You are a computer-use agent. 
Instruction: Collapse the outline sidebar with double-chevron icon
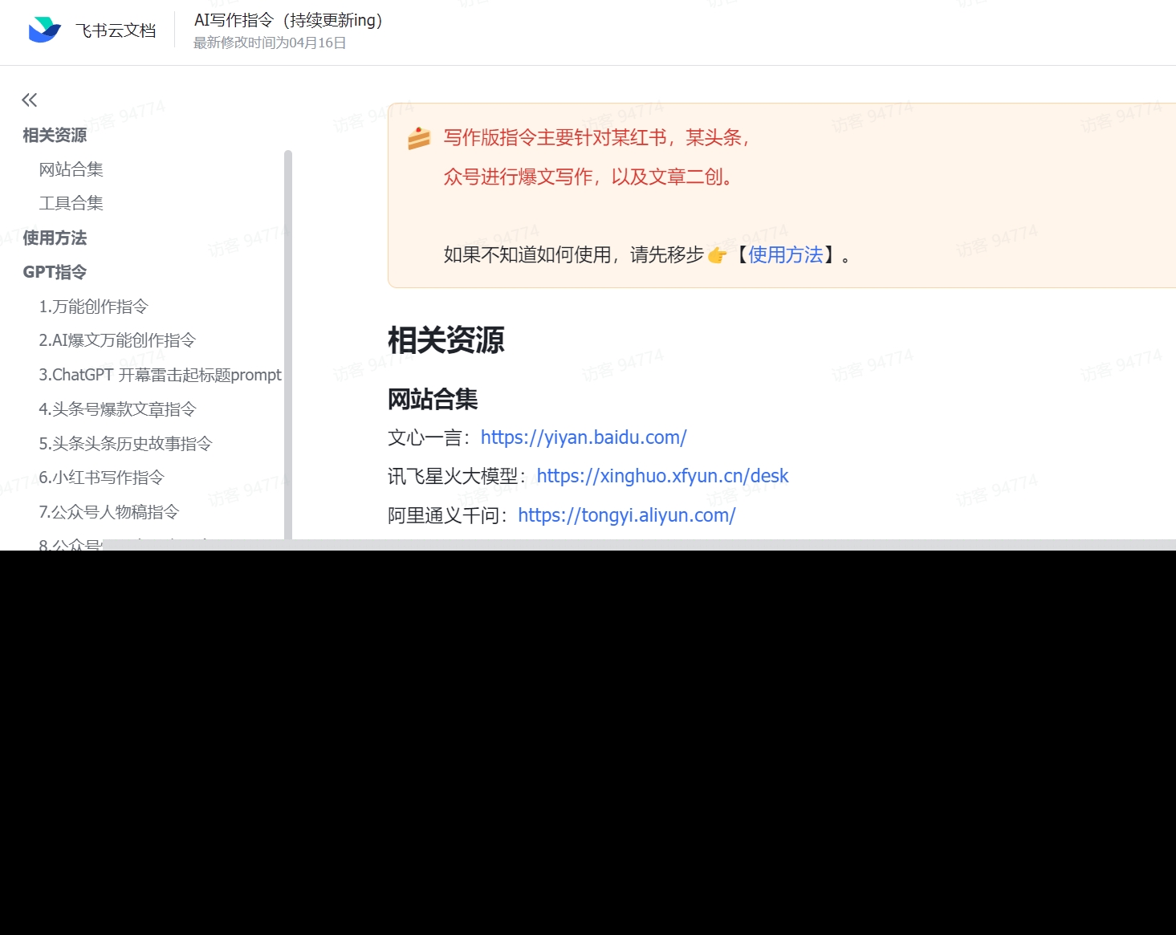30,100
